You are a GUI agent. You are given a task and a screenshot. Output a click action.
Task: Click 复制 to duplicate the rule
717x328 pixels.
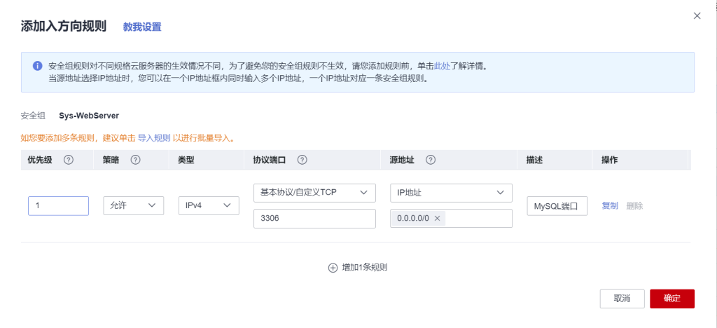click(x=610, y=206)
